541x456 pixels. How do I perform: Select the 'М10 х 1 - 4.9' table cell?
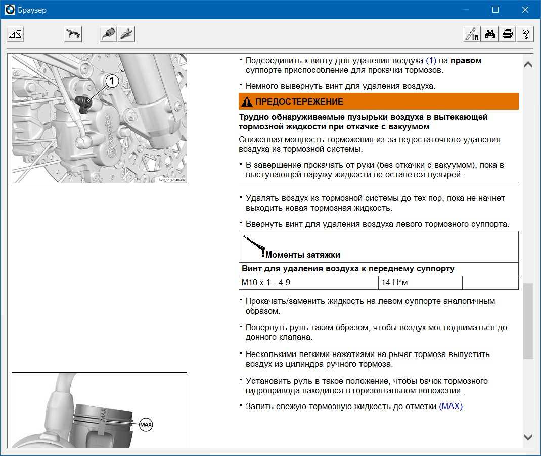(x=308, y=283)
